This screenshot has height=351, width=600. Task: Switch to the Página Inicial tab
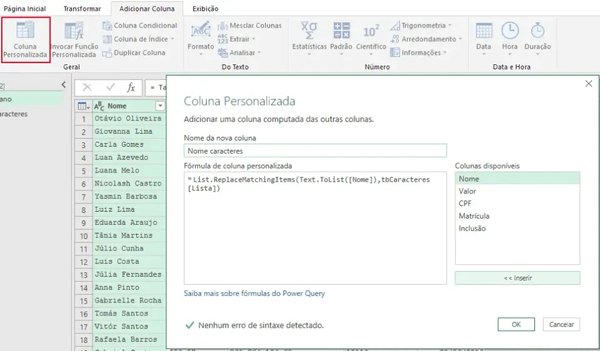(x=25, y=8)
